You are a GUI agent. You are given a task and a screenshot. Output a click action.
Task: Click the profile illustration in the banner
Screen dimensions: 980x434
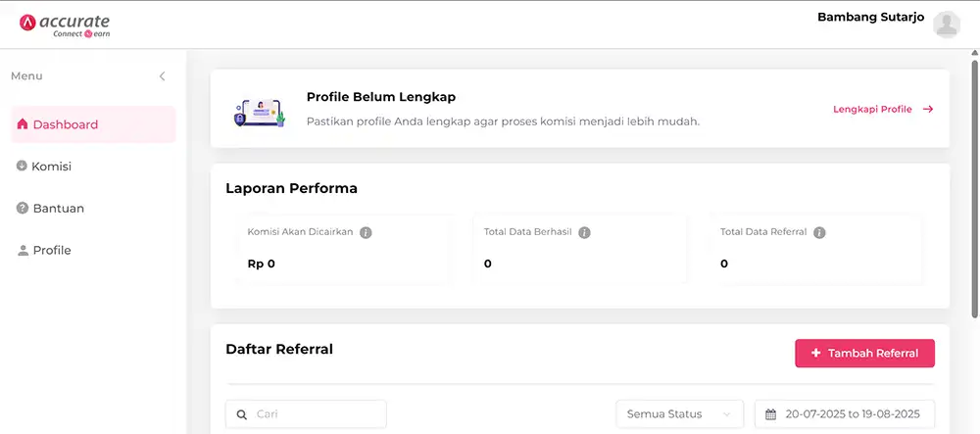[259, 112]
